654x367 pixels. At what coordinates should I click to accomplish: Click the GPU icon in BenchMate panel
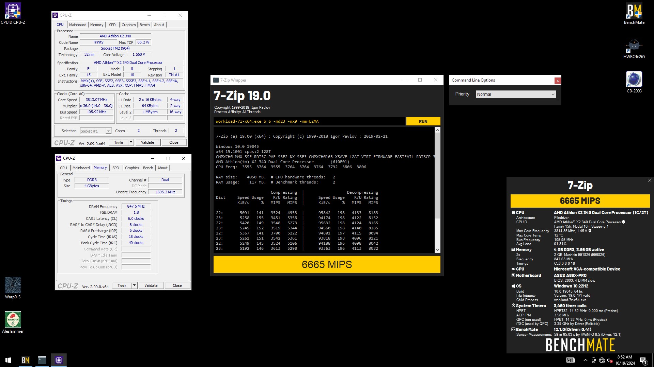pos(513,269)
